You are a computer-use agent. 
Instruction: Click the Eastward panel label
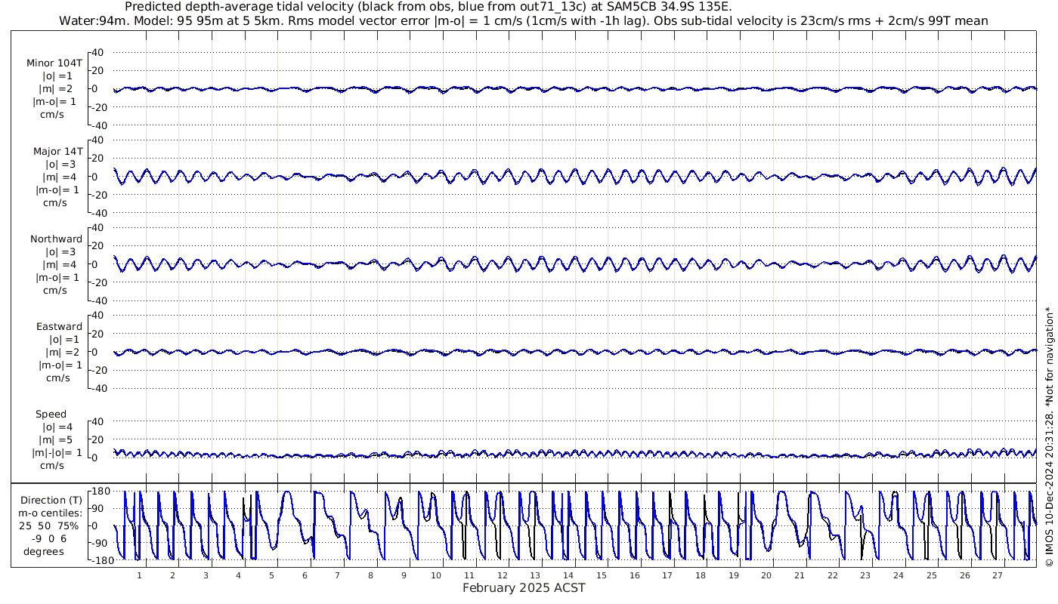[x=59, y=326]
